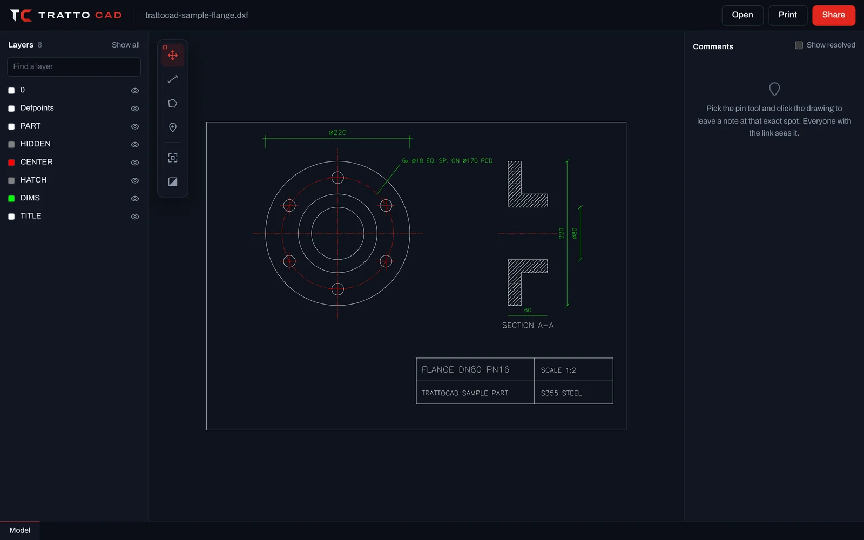
Task: Select the HIDDEN layer name
Action: [36, 144]
